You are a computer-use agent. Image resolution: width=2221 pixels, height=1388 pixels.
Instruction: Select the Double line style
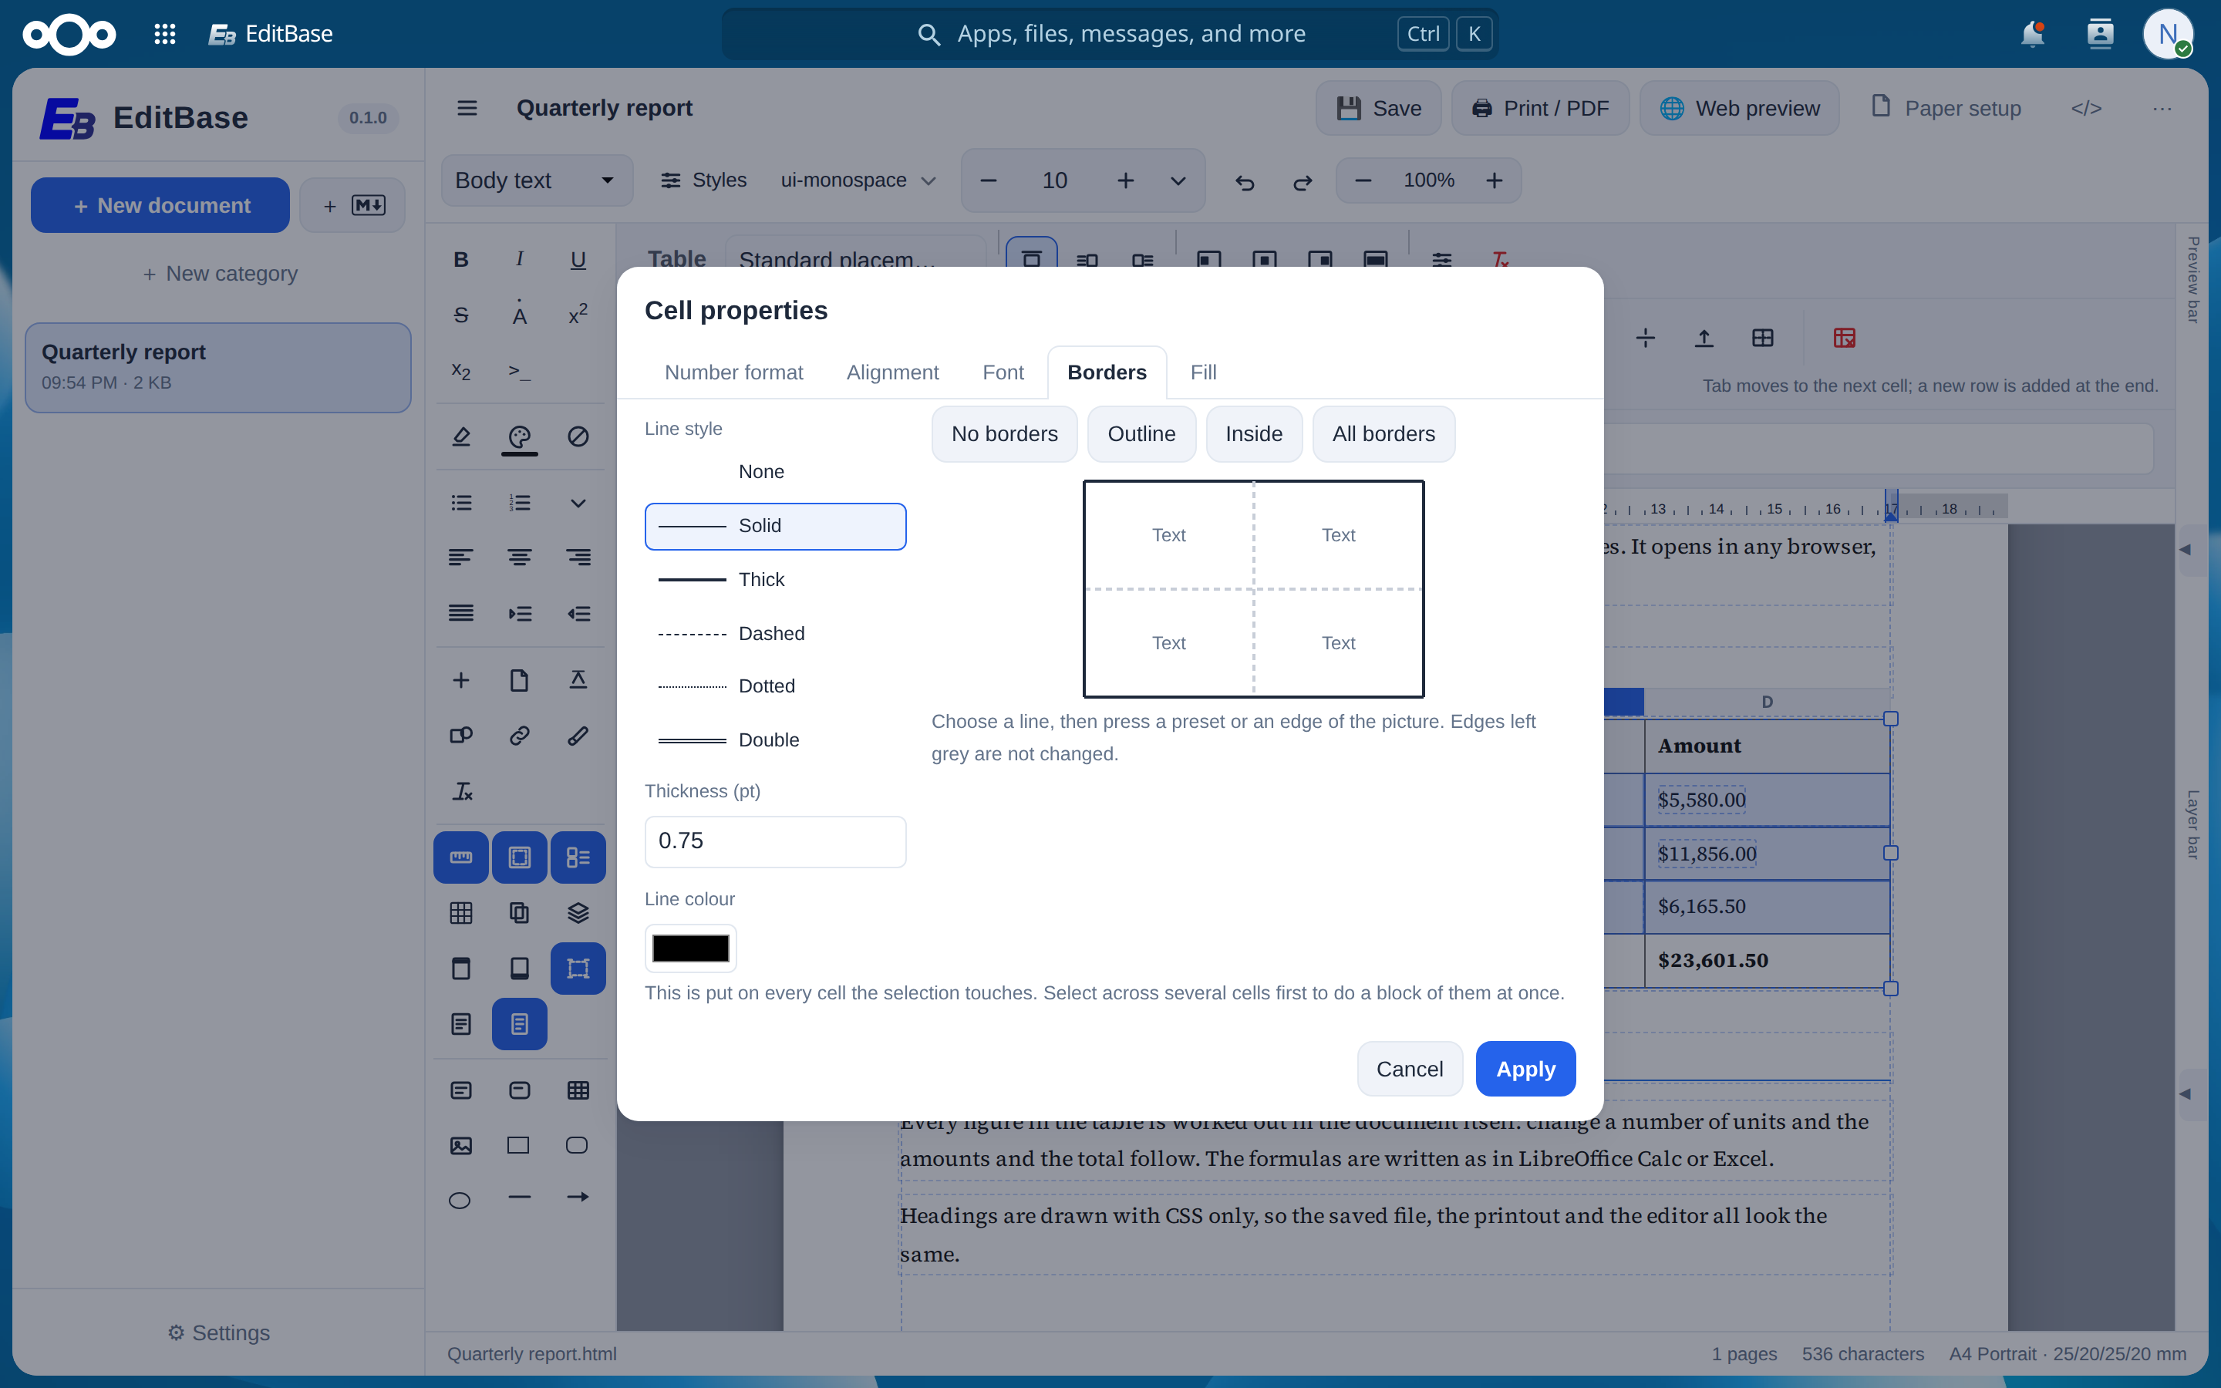(776, 740)
